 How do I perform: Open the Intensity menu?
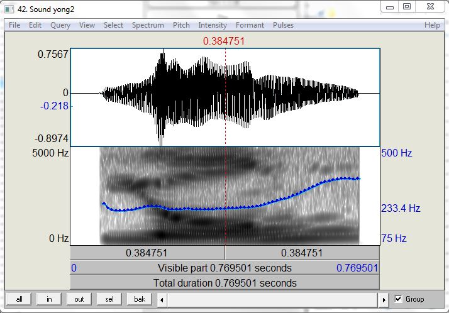tap(213, 25)
